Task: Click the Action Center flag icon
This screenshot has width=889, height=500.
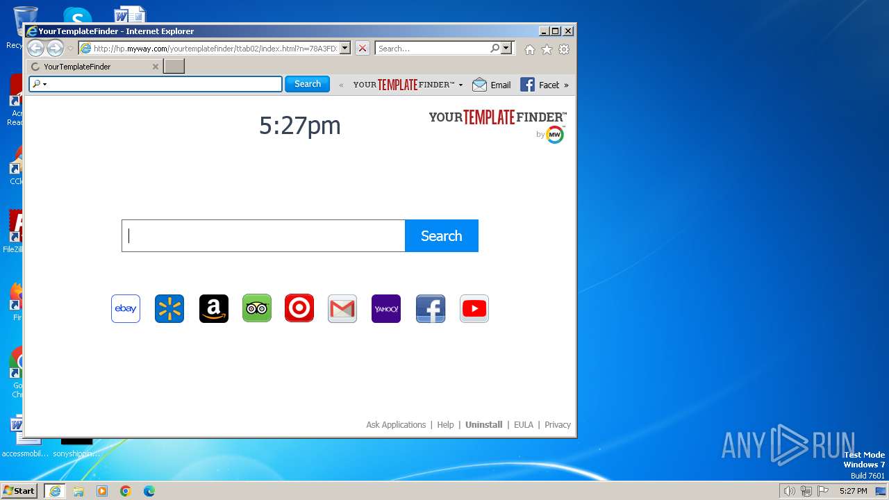Action: [x=824, y=491]
